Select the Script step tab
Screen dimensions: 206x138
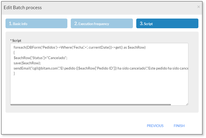click(x=167, y=24)
